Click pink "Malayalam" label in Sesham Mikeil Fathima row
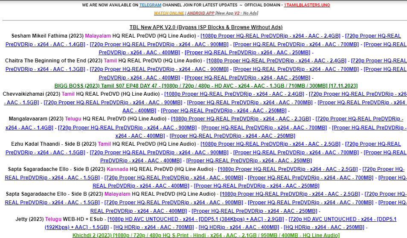 98,36
